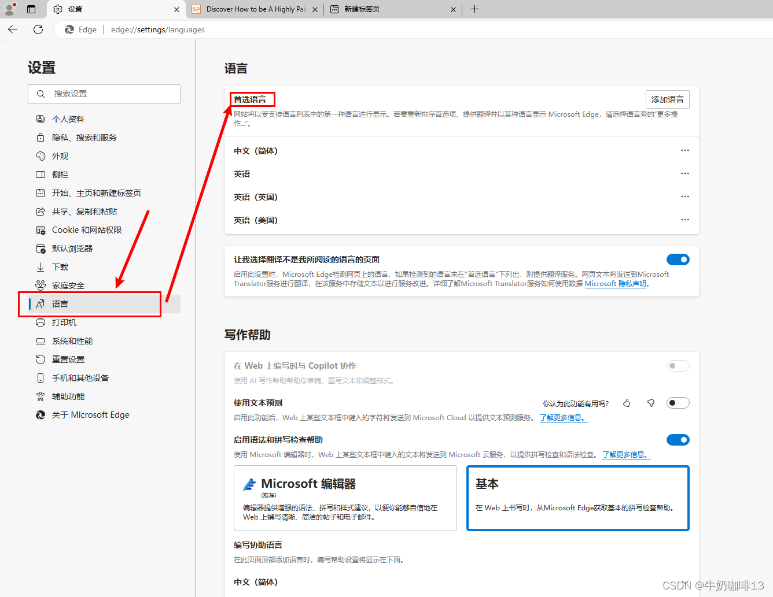Open the tab actions menu icon
Viewport: 773px width, 597px height.
31,9
